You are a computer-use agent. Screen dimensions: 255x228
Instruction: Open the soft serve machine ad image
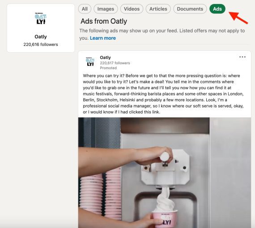pos(165,173)
